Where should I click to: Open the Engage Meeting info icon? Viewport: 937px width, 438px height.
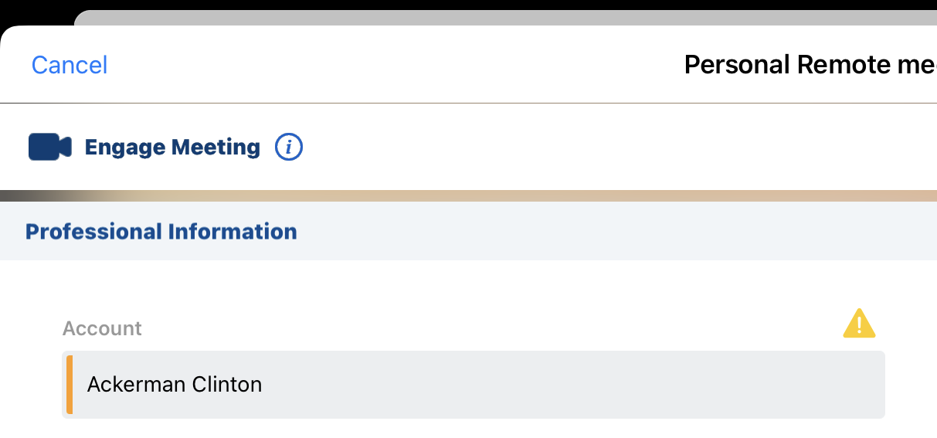(x=289, y=147)
